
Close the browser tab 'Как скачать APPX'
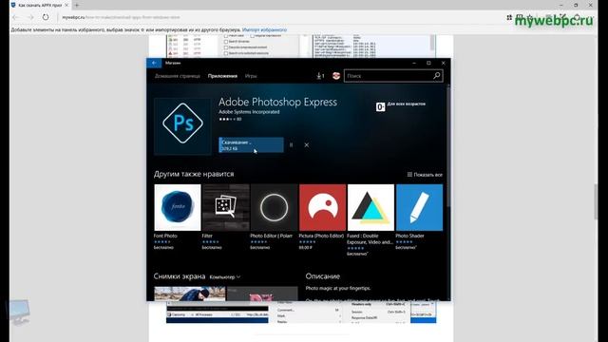66,5
